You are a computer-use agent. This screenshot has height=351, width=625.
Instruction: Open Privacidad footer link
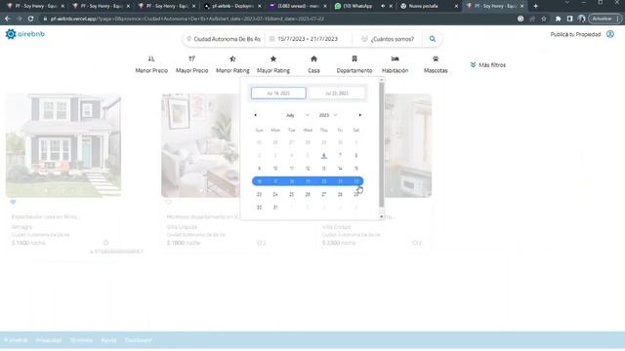tap(49, 340)
